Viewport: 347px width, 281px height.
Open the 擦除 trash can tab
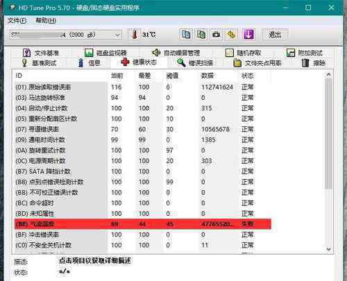314,62
